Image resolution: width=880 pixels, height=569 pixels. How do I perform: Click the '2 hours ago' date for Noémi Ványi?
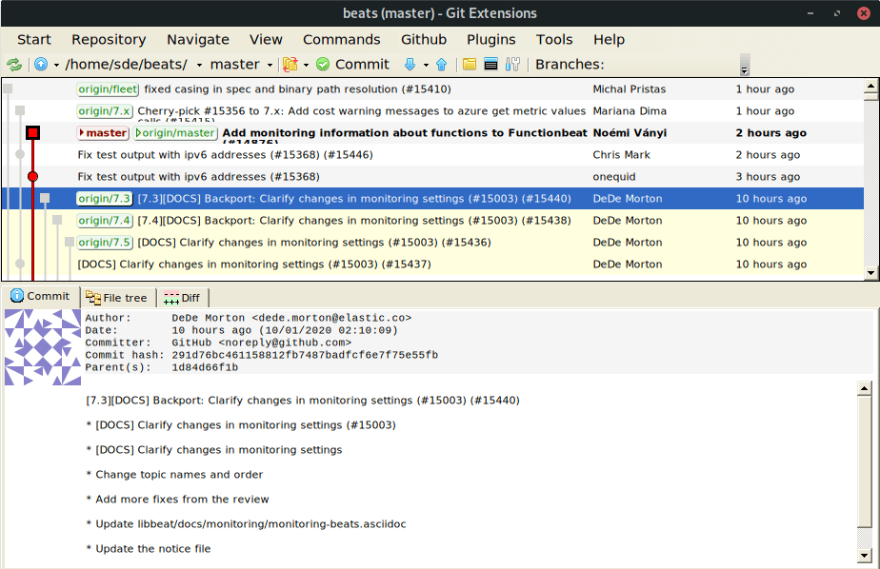(x=771, y=133)
